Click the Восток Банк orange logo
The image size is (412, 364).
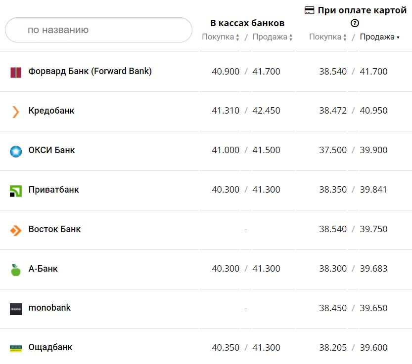[x=16, y=230]
